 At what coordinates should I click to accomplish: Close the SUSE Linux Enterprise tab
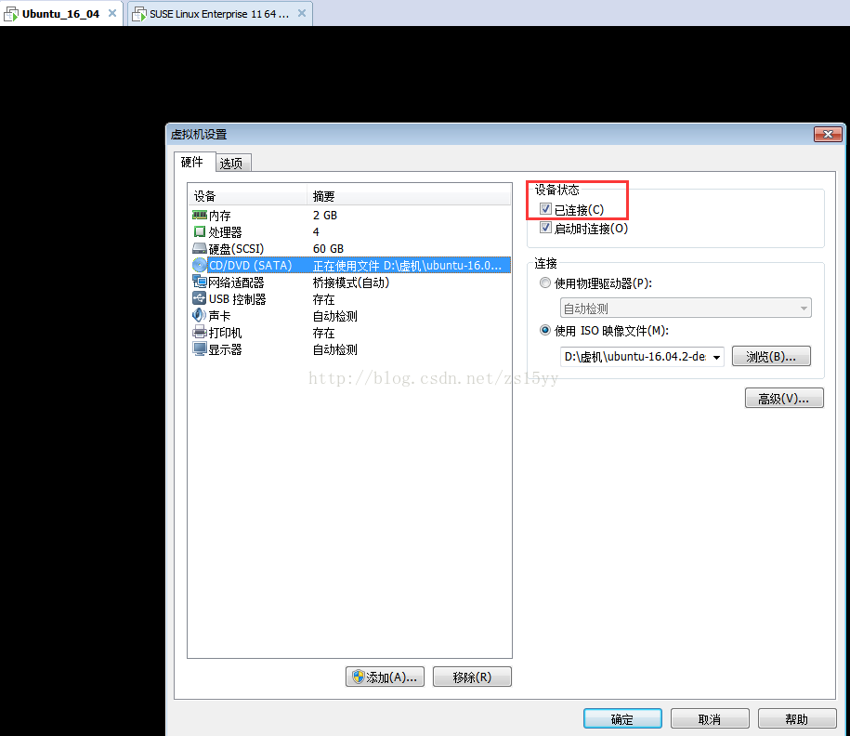302,13
